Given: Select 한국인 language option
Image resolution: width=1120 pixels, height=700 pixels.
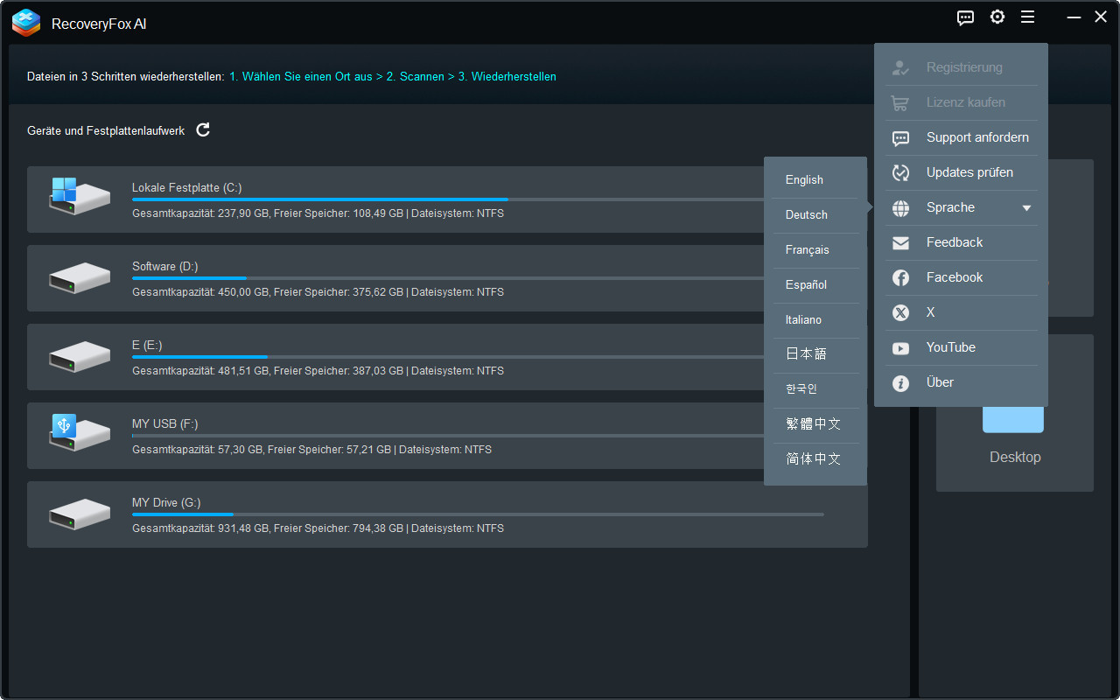Looking at the screenshot, I should click(x=815, y=389).
